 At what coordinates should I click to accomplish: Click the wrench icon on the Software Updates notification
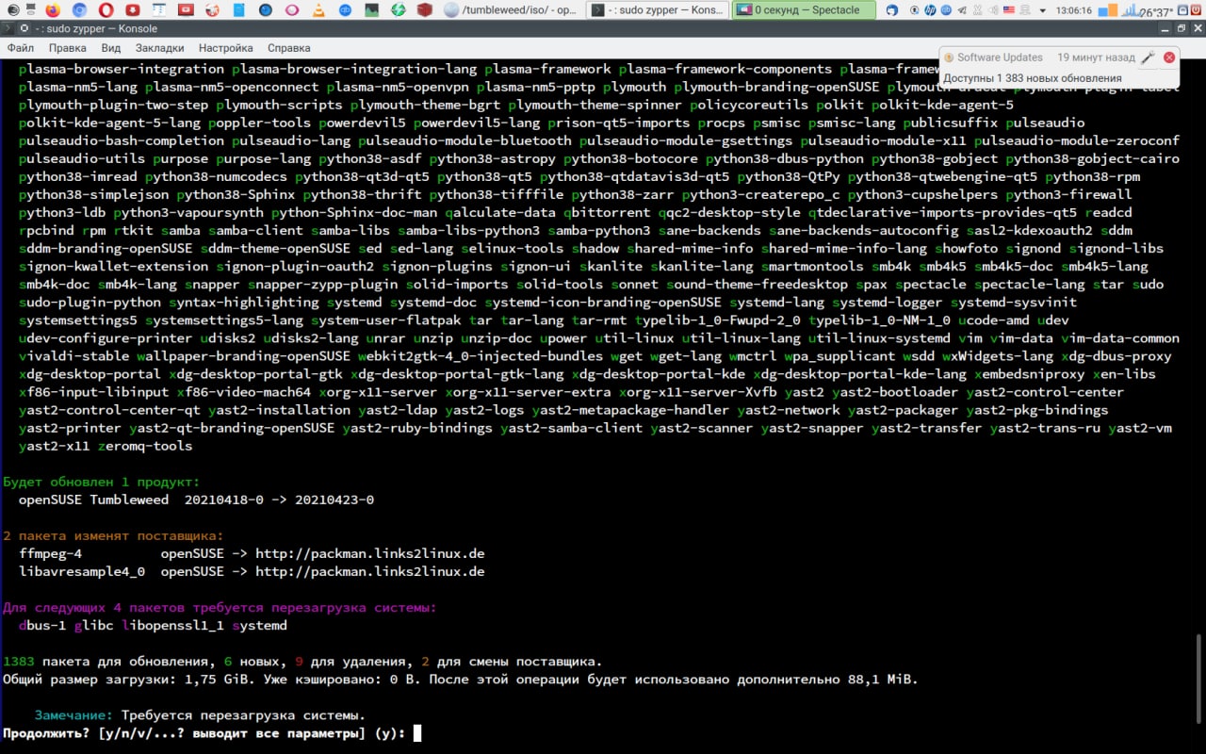(x=1148, y=57)
